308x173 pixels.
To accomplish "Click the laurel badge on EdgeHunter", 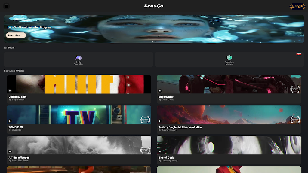I will pyautogui.click(x=295, y=89).
